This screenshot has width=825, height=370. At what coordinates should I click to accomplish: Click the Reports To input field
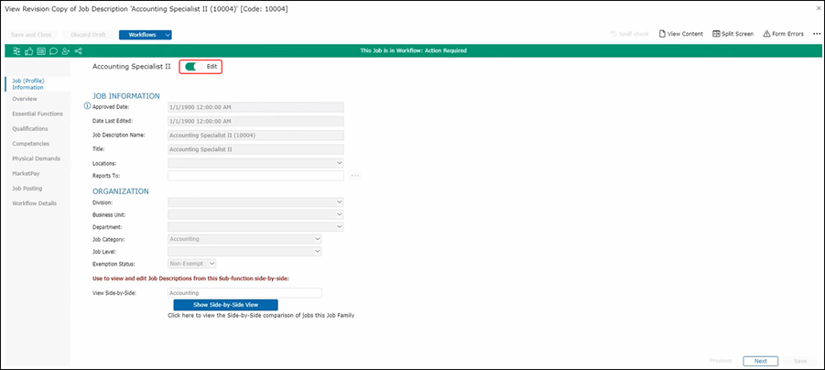[x=255, y=175]
